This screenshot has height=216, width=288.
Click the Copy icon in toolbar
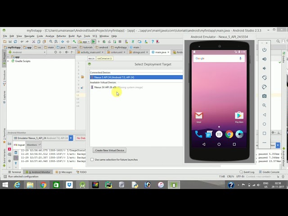(x=39, y=42)
